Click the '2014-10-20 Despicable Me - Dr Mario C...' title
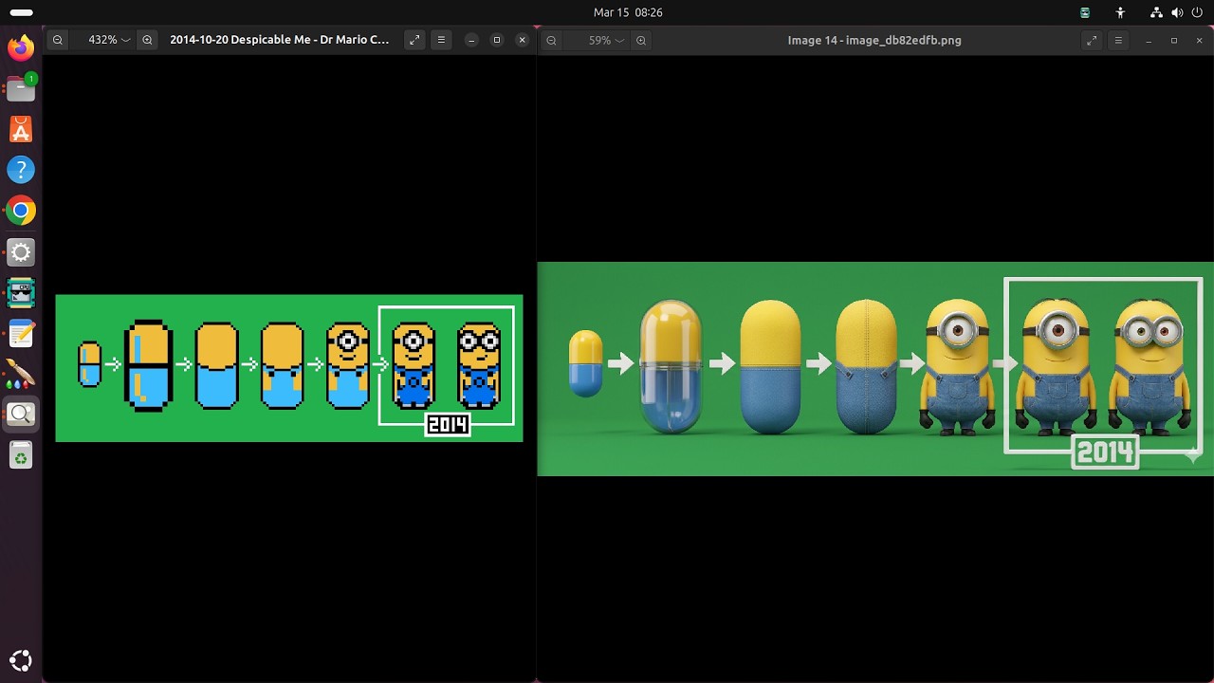This screenshot has height=683, width=1214. click(x=280, y=40)
